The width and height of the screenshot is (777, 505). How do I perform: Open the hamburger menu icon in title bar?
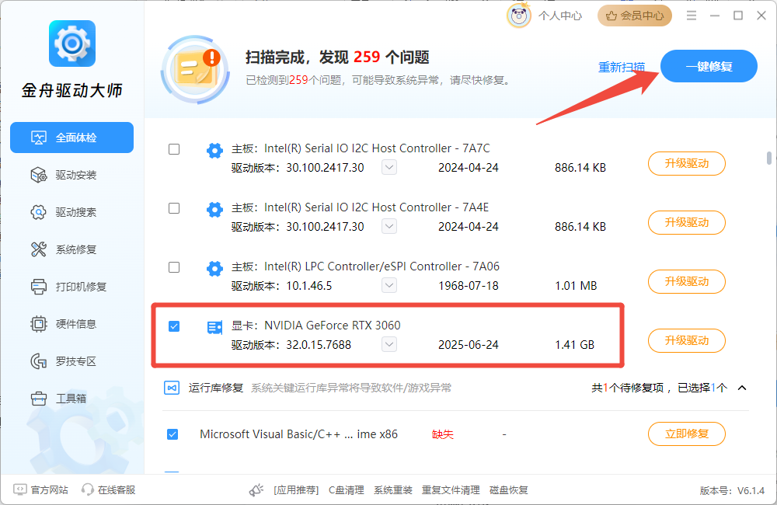(x=692, y=16)
